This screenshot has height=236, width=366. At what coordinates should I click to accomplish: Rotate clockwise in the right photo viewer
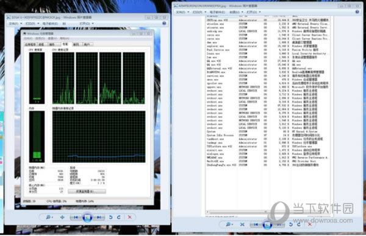[x=299, y=224]
